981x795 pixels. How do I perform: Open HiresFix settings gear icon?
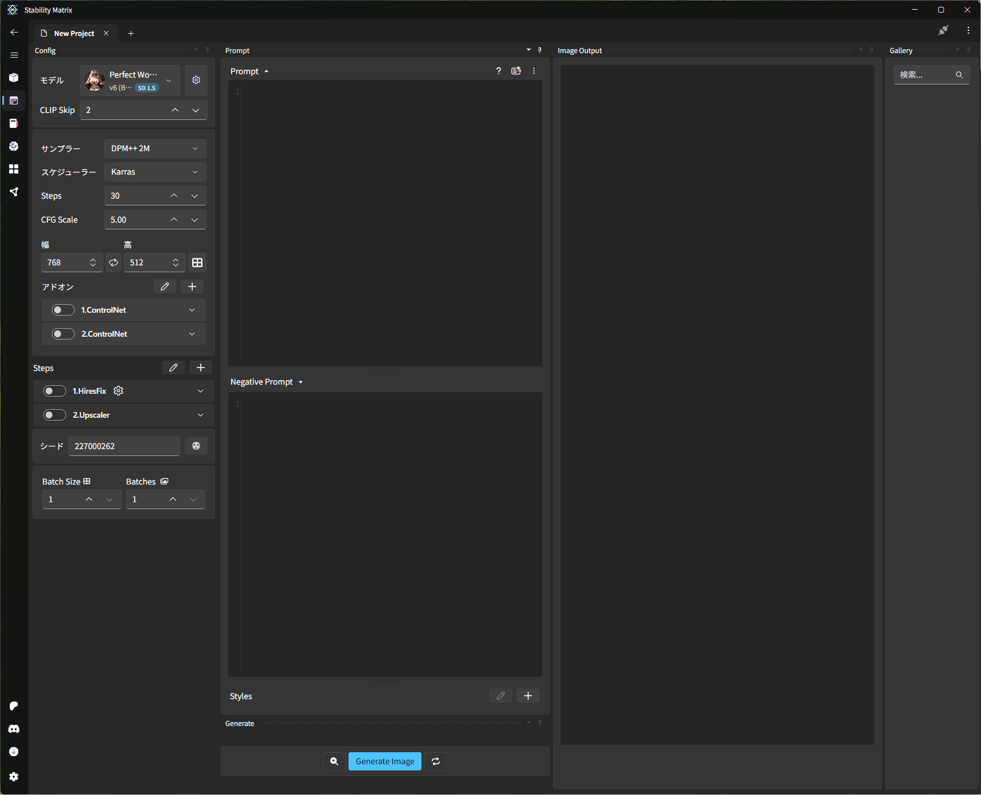[119, 391]
